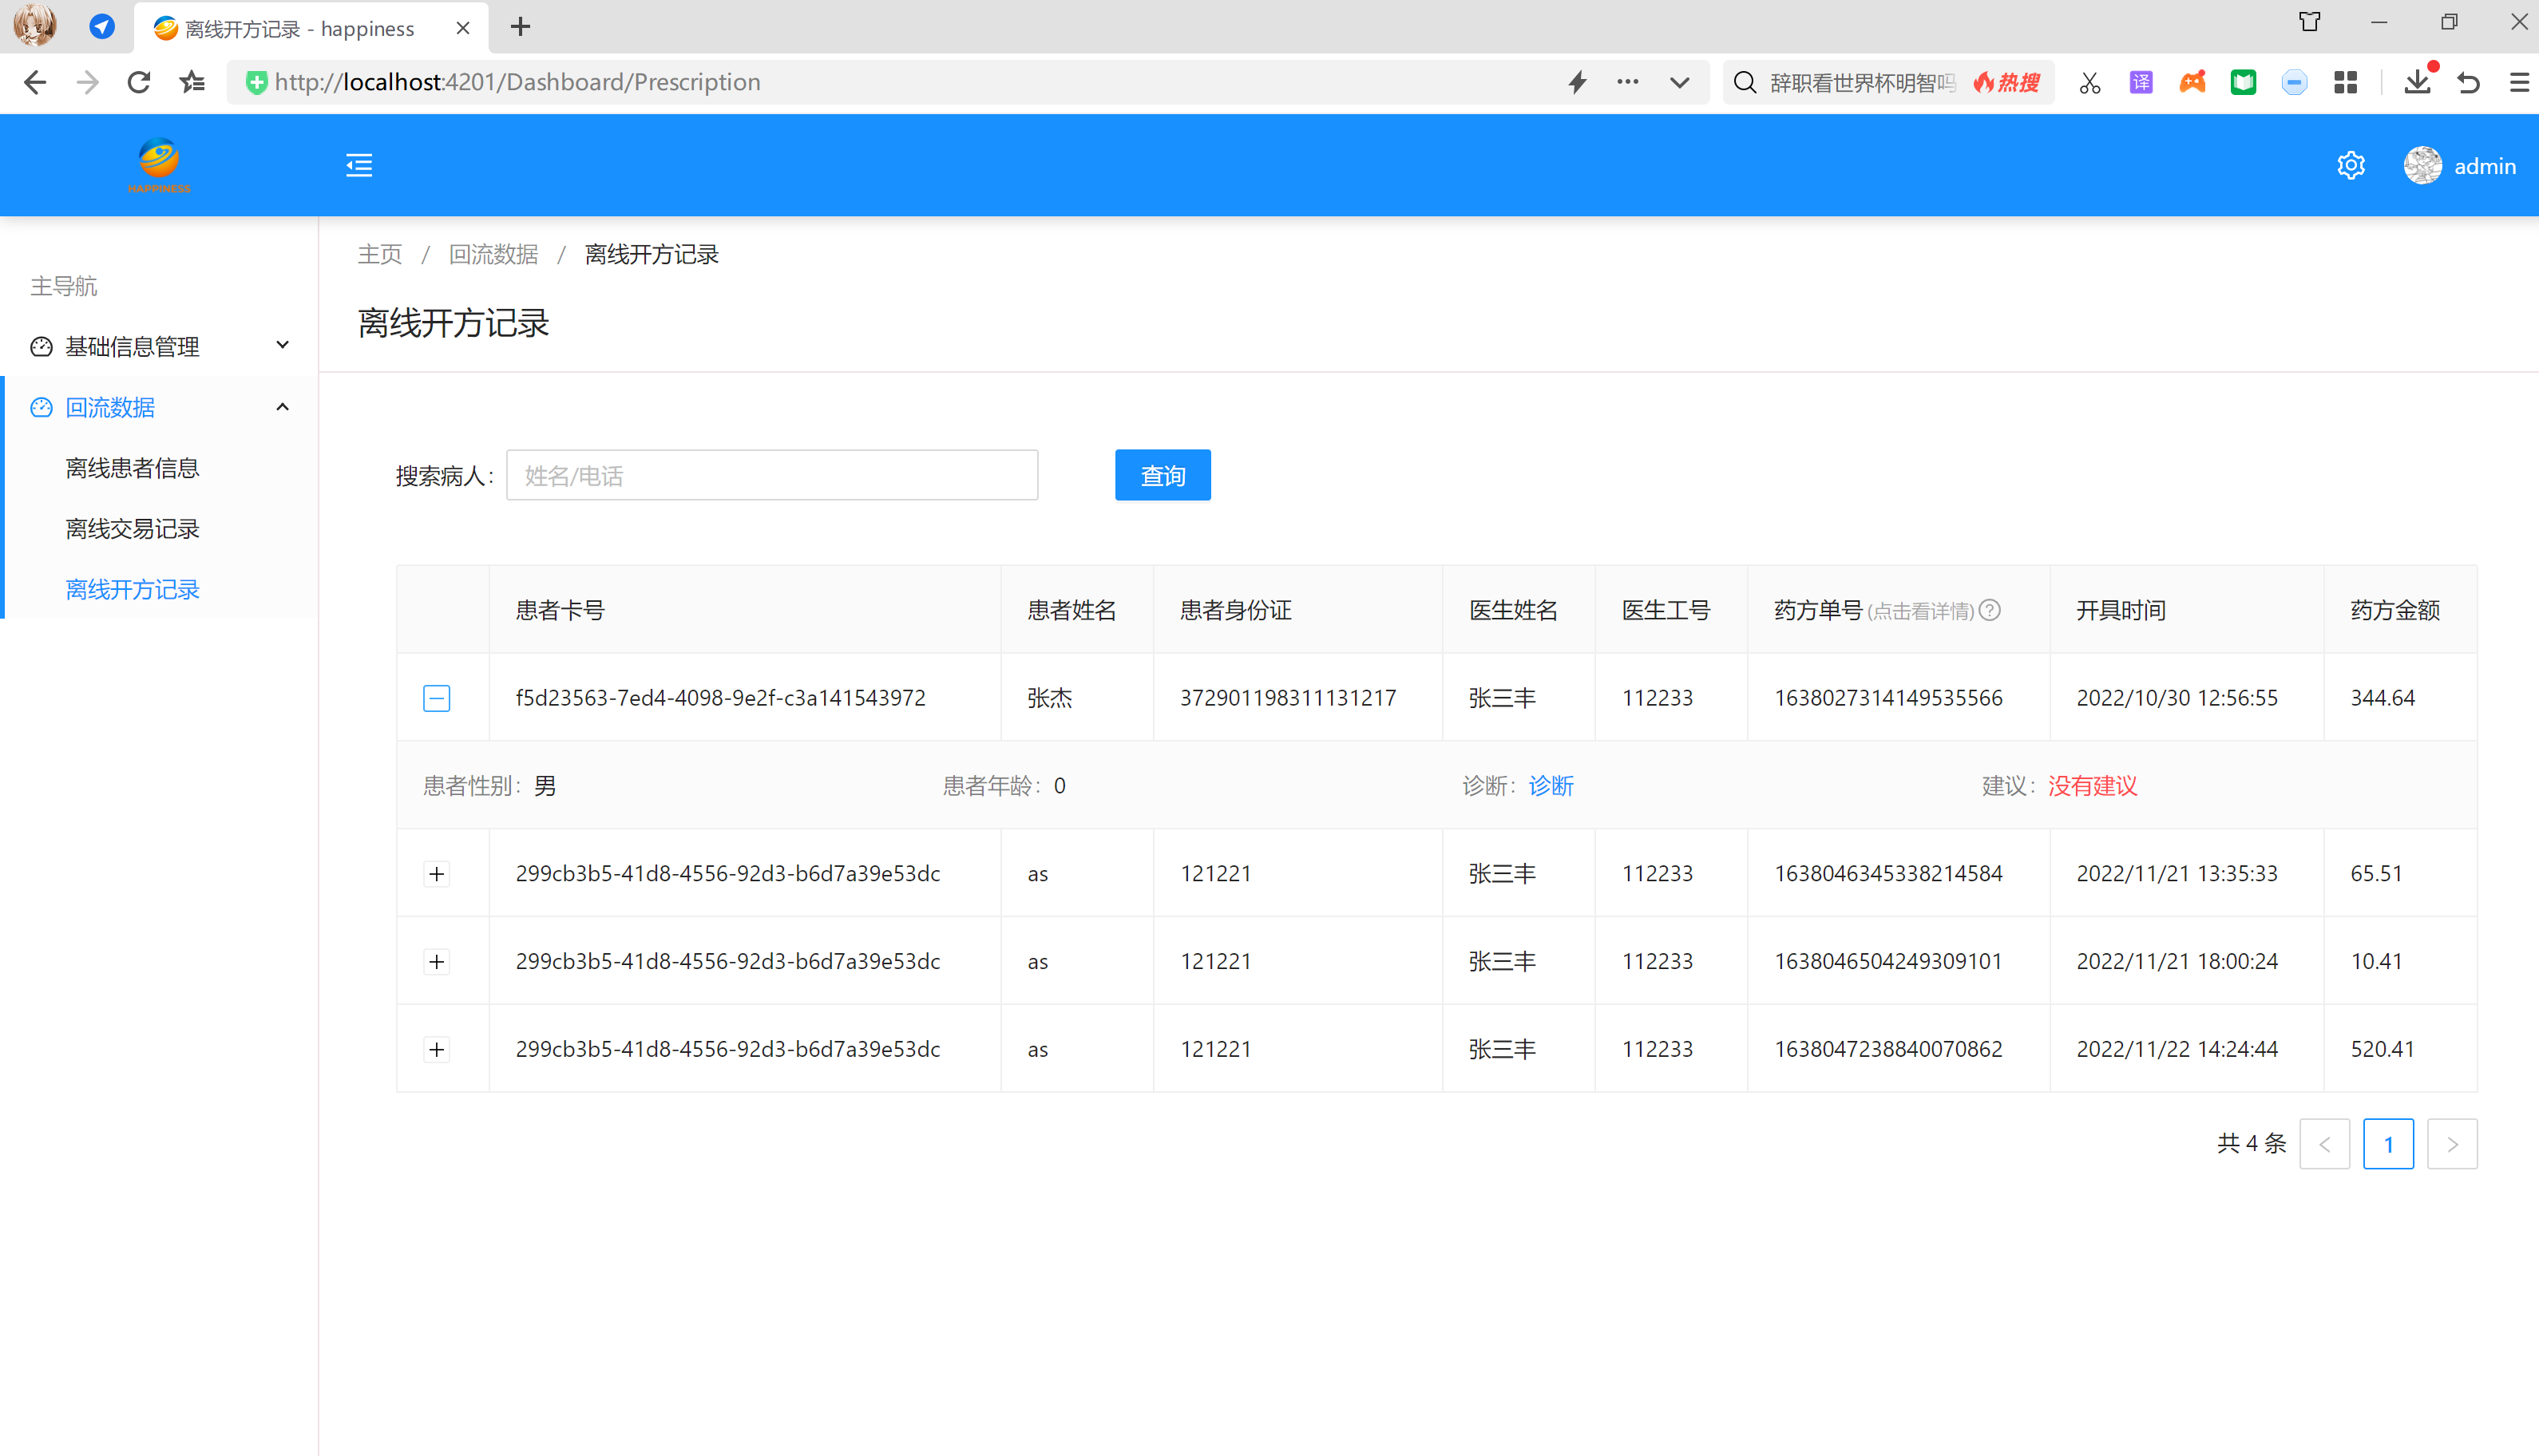Toggle sidebar collapse menu icon
The width and height of the screenshot is (2539, 1456).
(359, 165)
